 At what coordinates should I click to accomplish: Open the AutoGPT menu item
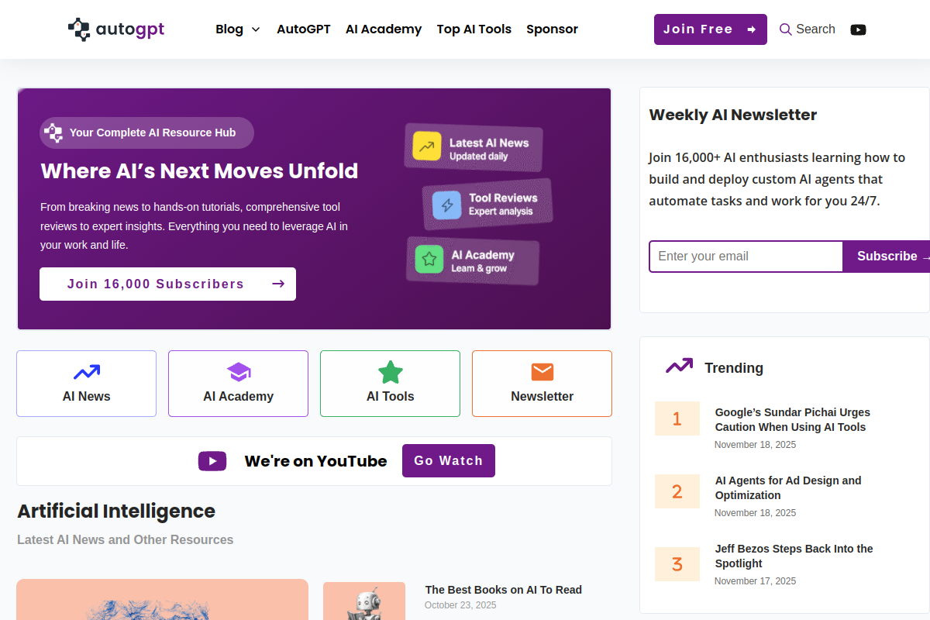(x=304, y=29)
